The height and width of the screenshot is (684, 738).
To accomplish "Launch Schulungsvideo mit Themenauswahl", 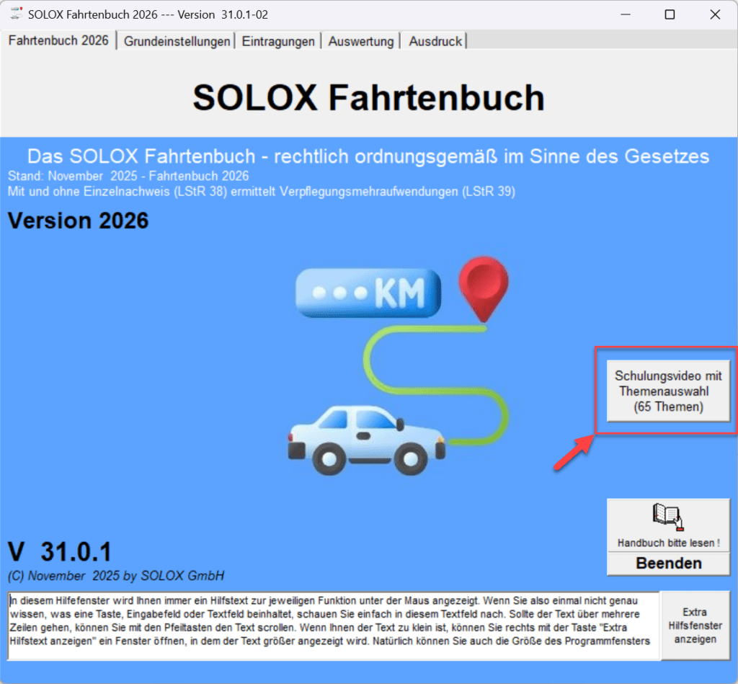I will coord(668,391).
